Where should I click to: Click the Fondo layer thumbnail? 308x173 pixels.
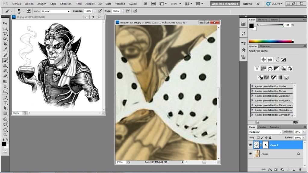257,154
